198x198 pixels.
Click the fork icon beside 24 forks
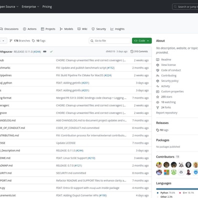pos(157,107)
